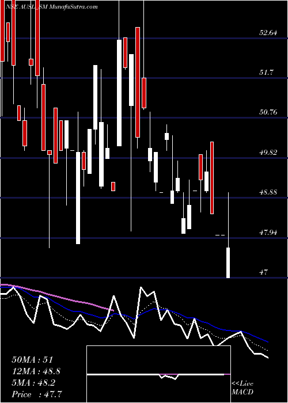Click the 52.64 price level label
This screenshot has width=288, height=403.
(x=268, y=33)
